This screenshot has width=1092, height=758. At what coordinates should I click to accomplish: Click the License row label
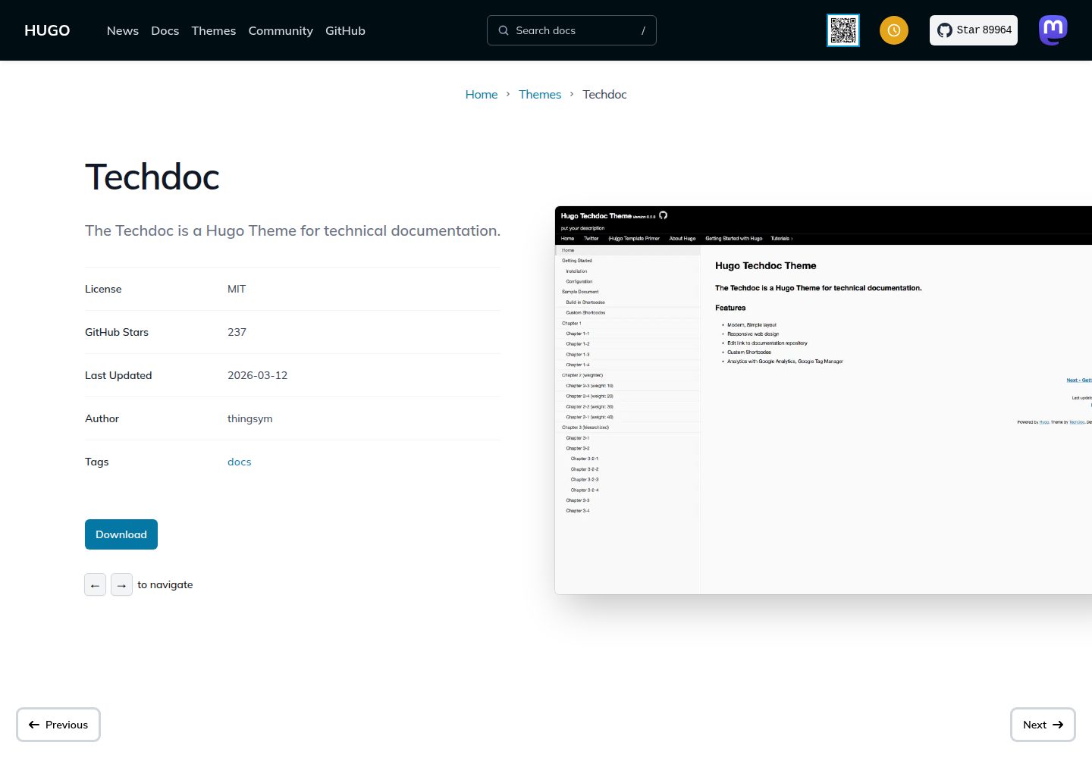(x=103, y=289)
